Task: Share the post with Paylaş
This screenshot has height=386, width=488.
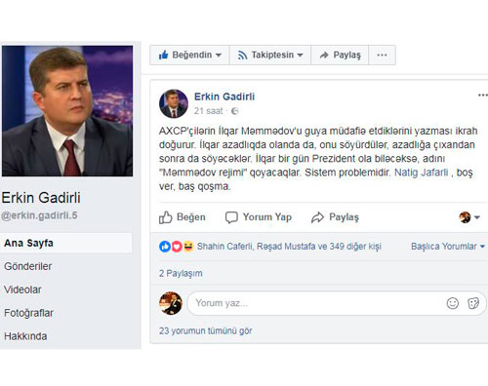Action: tap(335, 217)
